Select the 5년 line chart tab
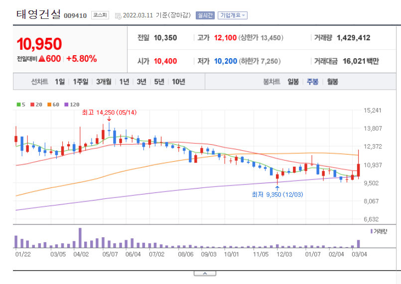 click(159, 82)
